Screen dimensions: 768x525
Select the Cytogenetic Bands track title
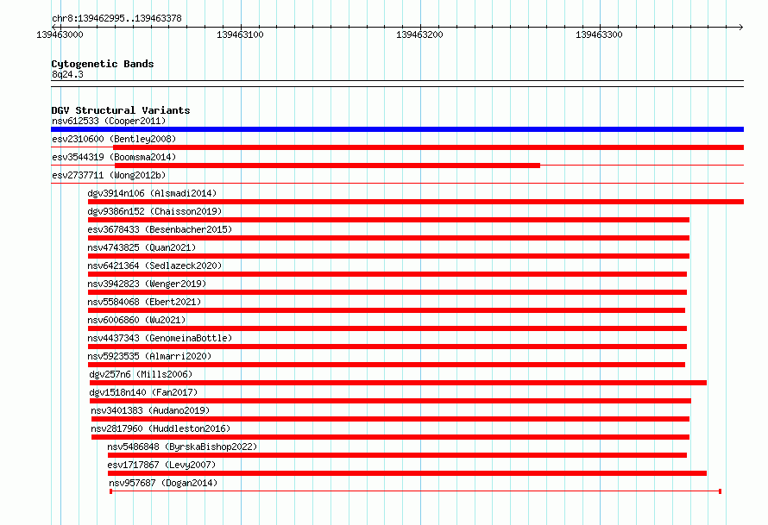click(x=103, y=64)
